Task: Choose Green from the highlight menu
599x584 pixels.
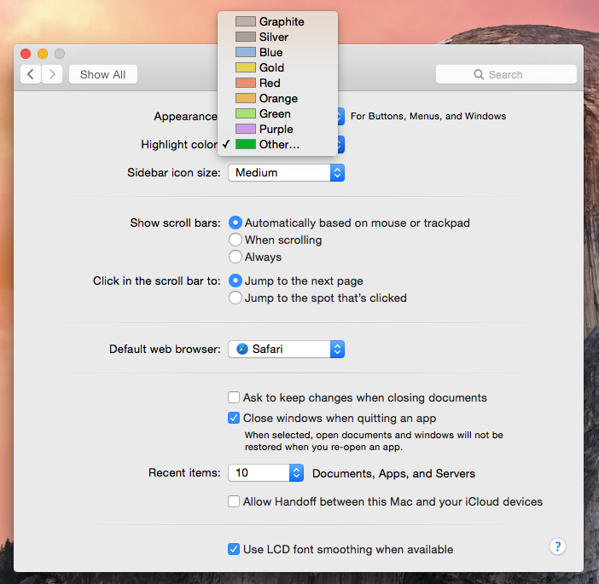Action: pos(277,113)
